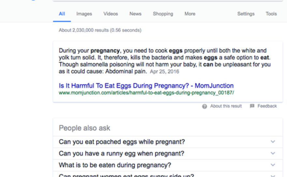The height and width of the screenshot is (177, 287).
Task: Click the Feedback flag icon
Action: [252, 106]
